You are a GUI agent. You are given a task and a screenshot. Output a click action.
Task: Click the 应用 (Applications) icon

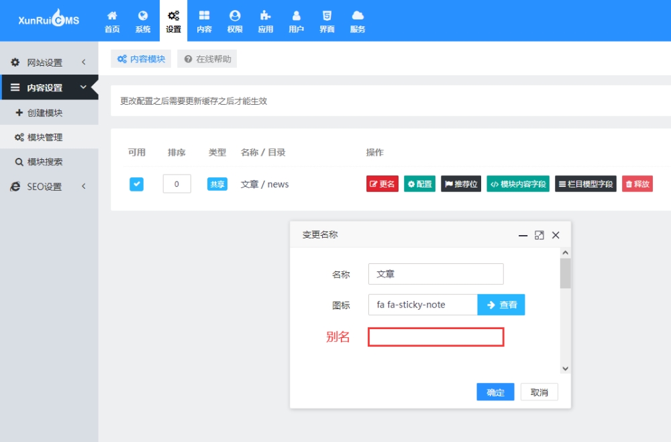click(265, 20)
